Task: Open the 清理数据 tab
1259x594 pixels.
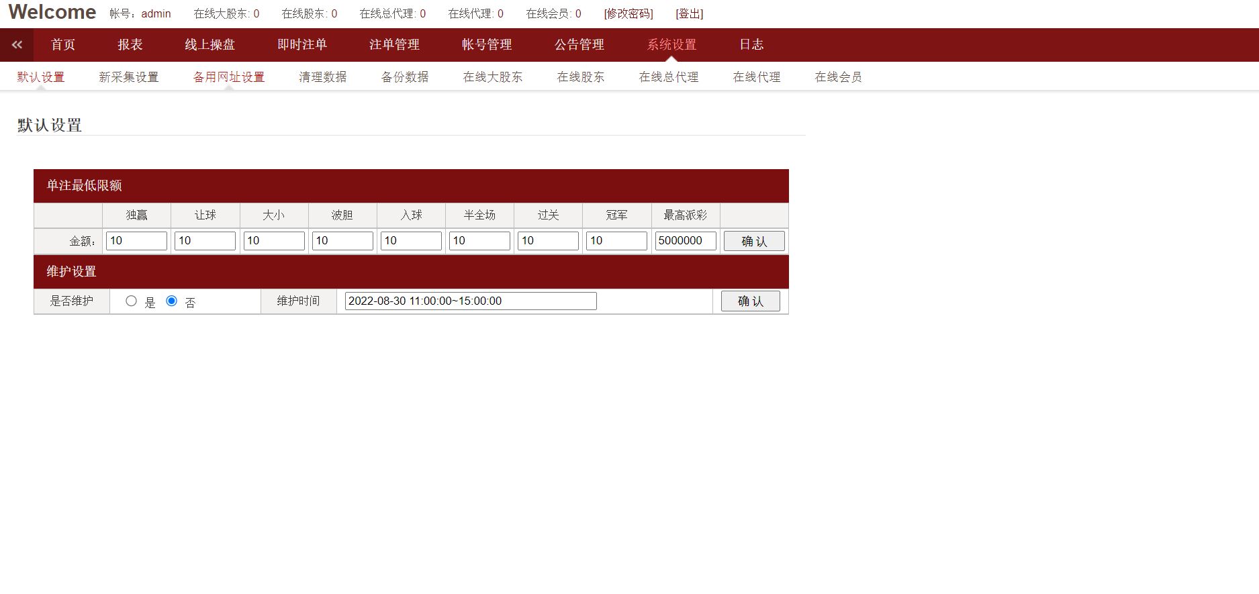Action: click(x=323, y=77)
